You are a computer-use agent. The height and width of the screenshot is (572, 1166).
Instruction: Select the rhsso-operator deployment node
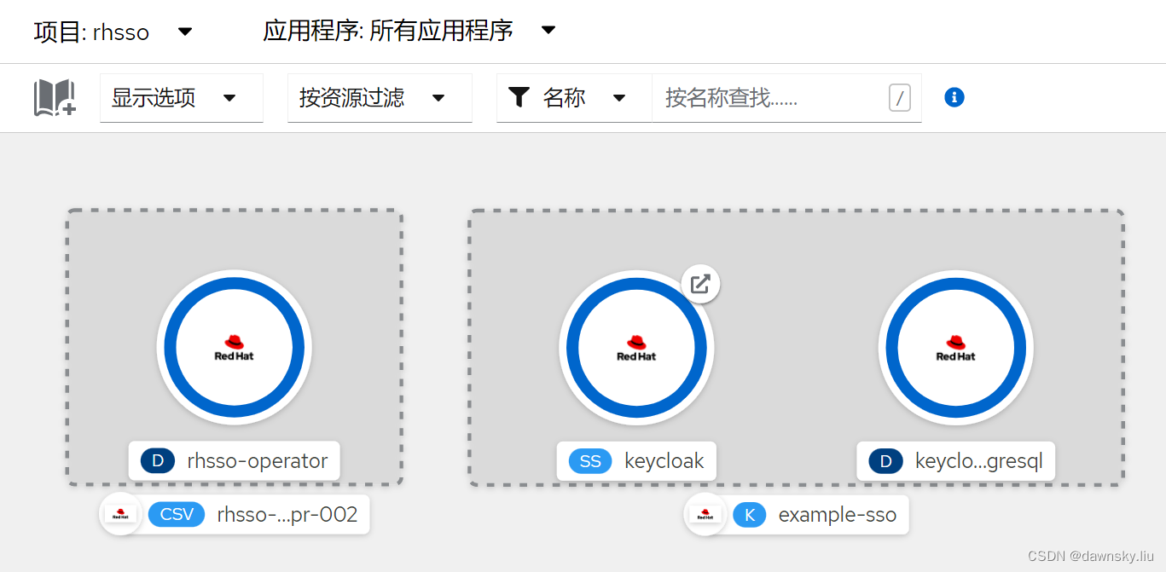coord(235,348)
